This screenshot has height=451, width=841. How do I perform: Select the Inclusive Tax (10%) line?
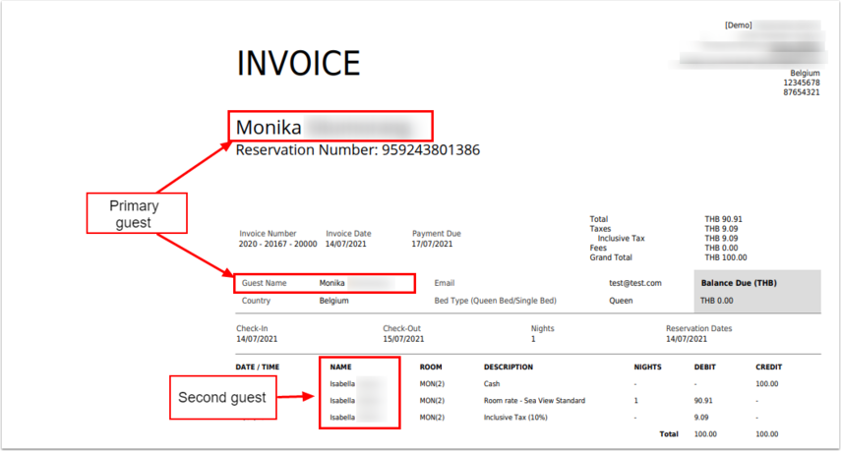(518, 418)
